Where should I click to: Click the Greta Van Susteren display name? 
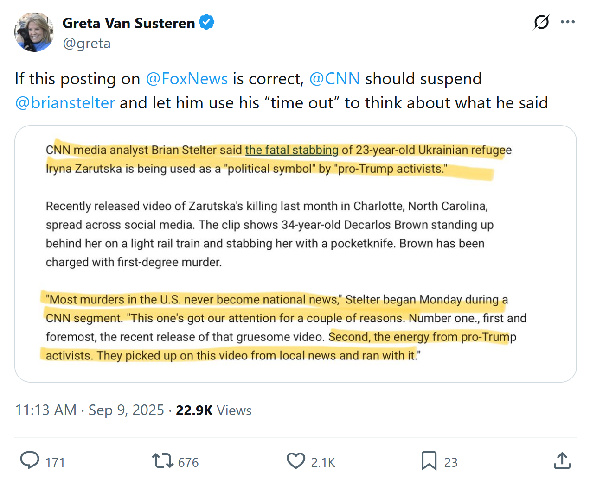click(x=128, y=23)
